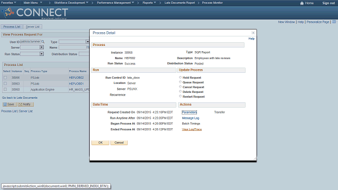
Task: Select the Delete Request radio button
Action: click(x=180, y=91)
